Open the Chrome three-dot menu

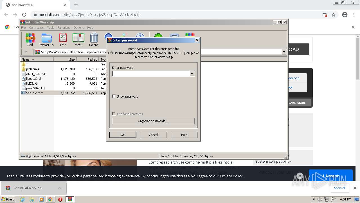(x=354, y=15)
